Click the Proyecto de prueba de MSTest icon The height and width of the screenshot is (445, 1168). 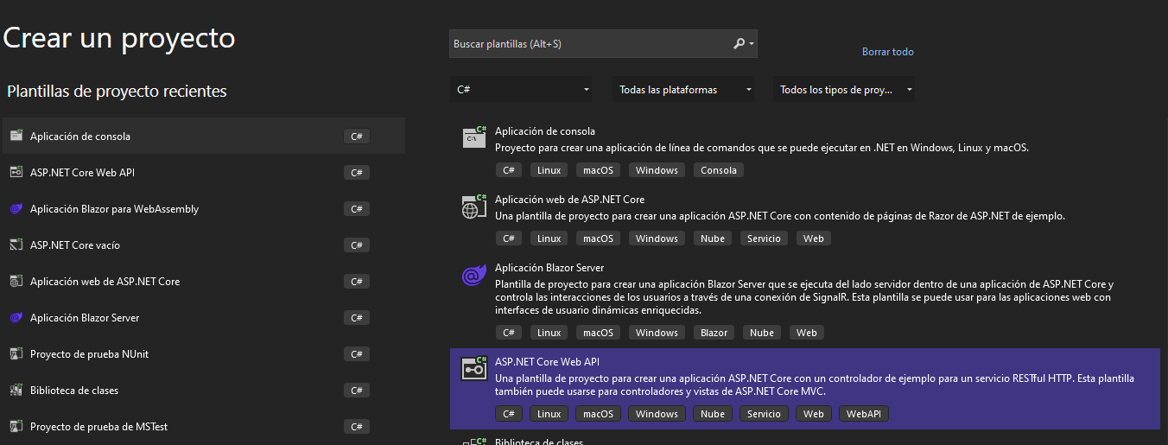pyautogui.click(x=16, y=426)
